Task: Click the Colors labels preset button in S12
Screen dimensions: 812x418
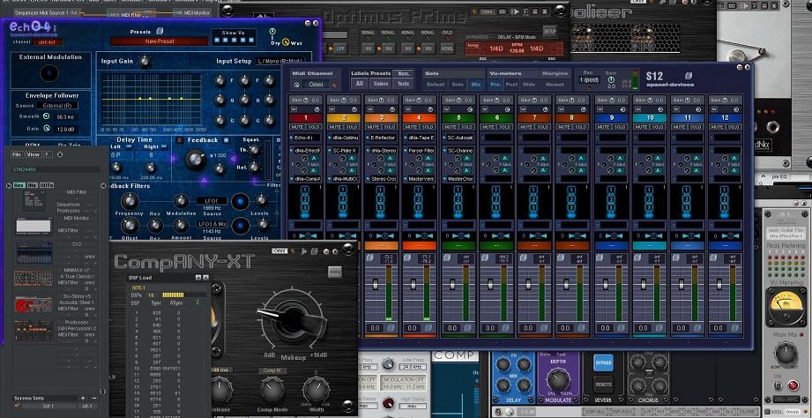Action: coord(381,84)
